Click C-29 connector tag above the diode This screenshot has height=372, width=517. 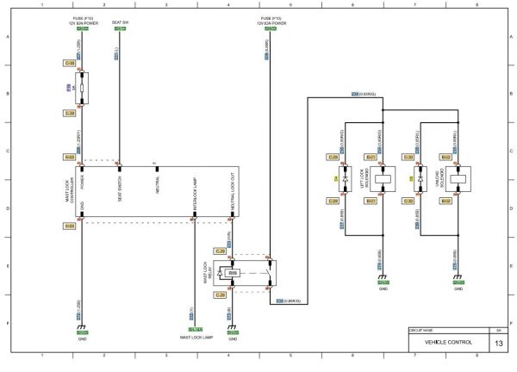(333, 158)
